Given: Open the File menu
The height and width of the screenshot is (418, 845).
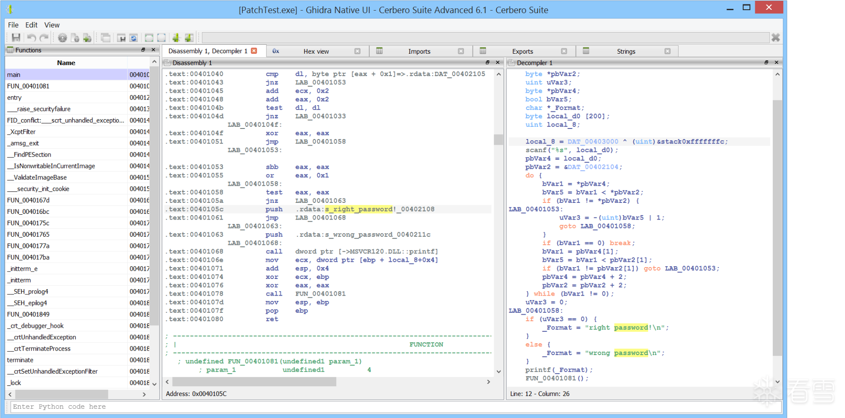Looking at the screenshot, I should (13, 25).
